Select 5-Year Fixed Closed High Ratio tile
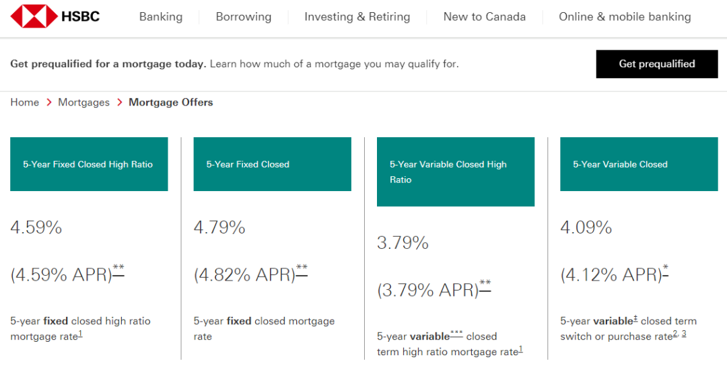 pyautogui.click(x=89, y=164)
